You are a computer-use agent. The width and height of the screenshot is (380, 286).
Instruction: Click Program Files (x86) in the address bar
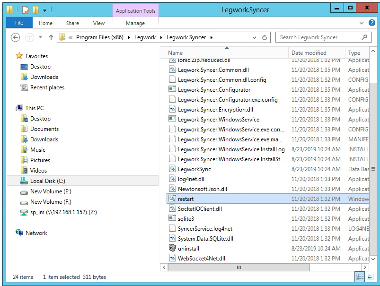[x=99, y=37]
